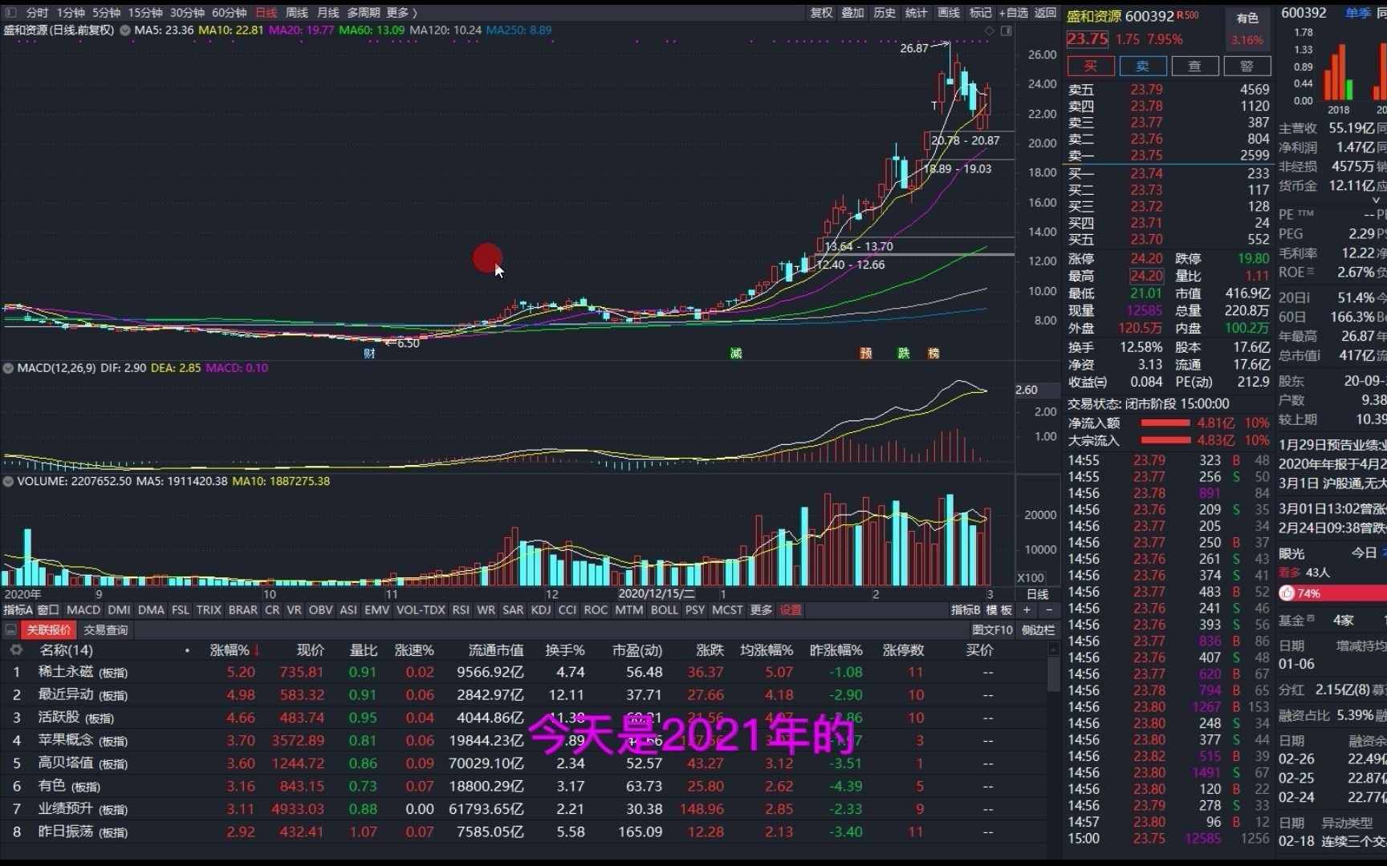The height and width of the screenshot is (866, 1387).
Task: Toggle the 侧边栏 sidebar
Action: click(1037, 630)
